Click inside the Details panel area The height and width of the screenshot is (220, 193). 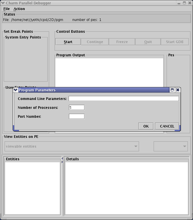click(126, 188)
